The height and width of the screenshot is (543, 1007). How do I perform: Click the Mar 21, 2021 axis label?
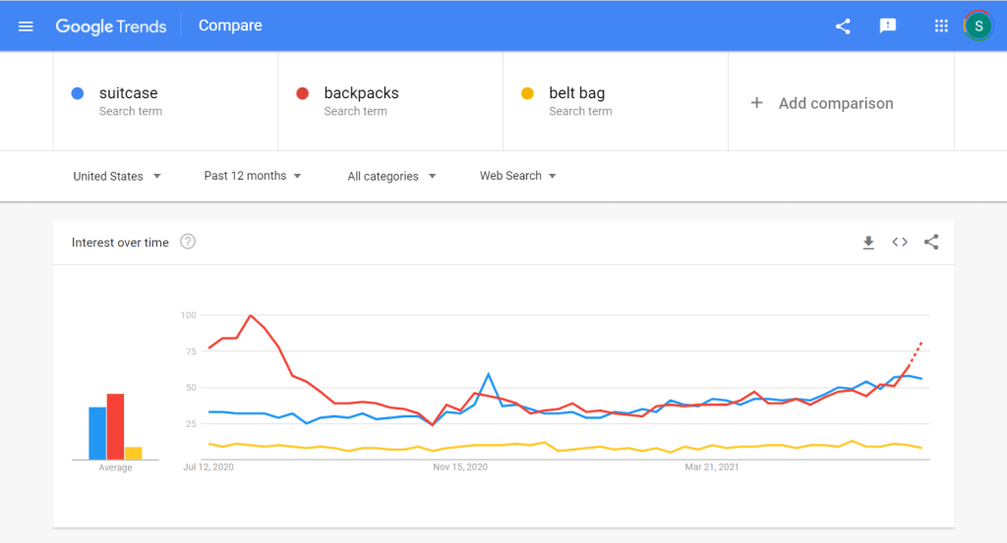click(x=712, y=466)
